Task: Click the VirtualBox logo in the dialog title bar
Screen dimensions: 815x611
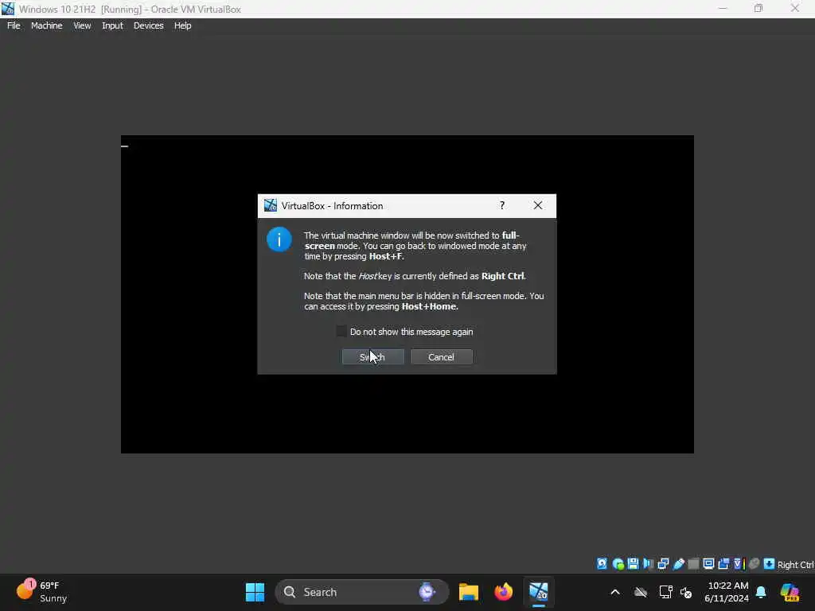Action: pyautogui.click(x=271, y=205)
